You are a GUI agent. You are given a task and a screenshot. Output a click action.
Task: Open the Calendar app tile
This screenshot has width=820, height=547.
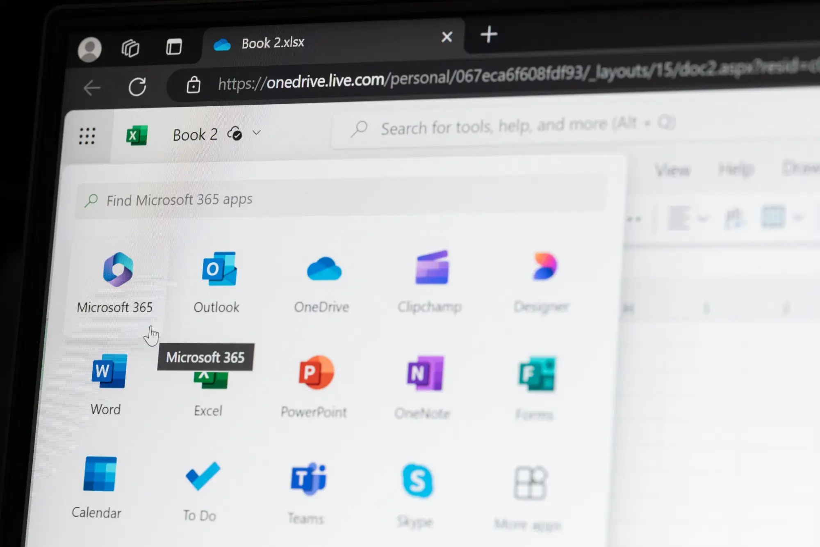[x=98, y=488]
